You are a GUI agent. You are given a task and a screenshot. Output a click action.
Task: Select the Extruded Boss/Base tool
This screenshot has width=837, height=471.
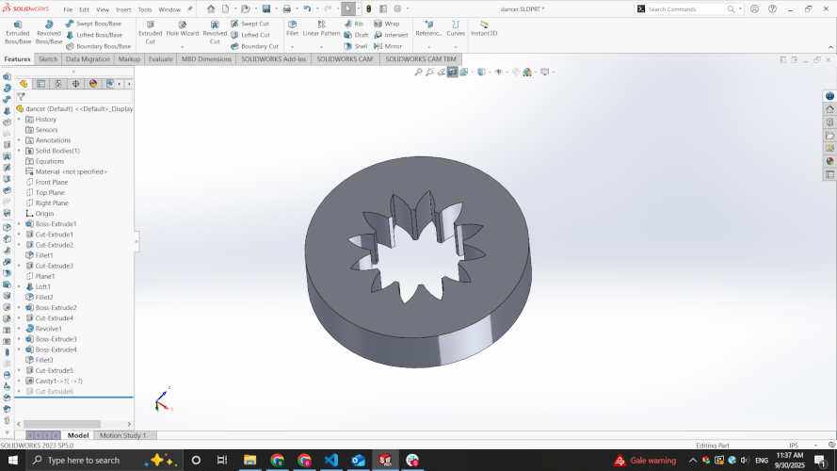tap(18, 32)
